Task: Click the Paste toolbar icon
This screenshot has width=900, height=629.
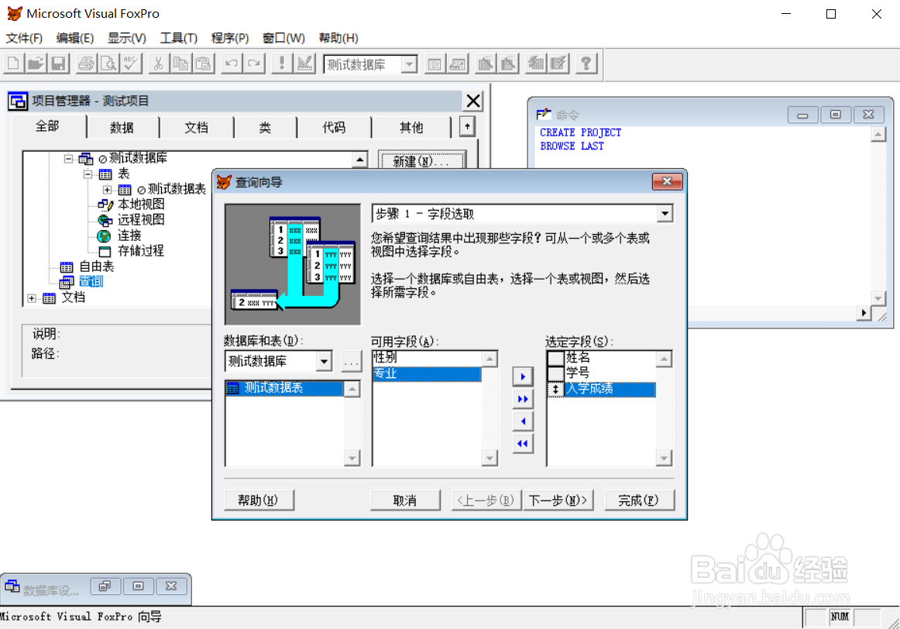Action: coord(203,63)
